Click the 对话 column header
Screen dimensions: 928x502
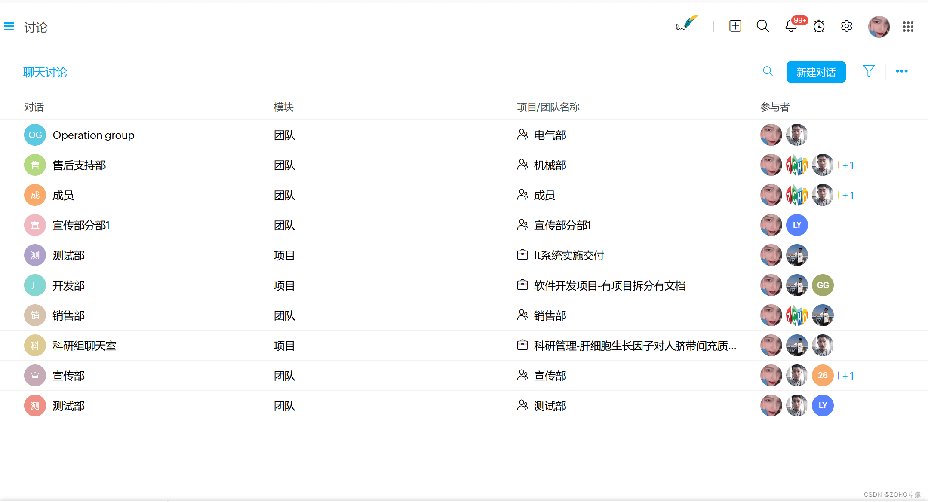coord(34,107)
